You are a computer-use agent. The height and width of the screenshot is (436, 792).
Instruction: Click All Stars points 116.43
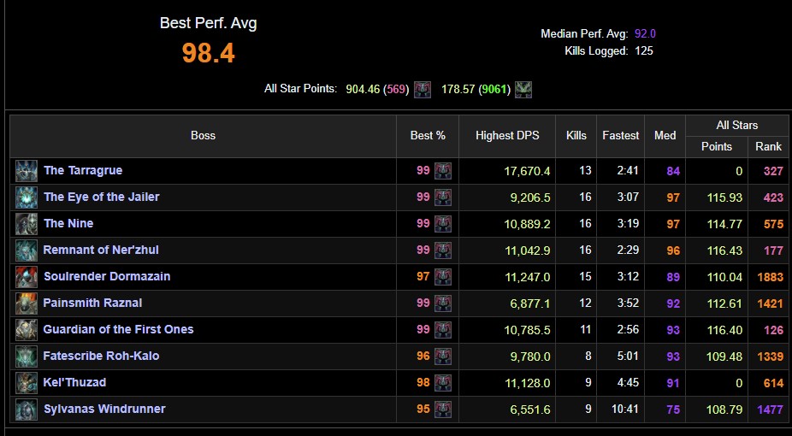[724, 250]
